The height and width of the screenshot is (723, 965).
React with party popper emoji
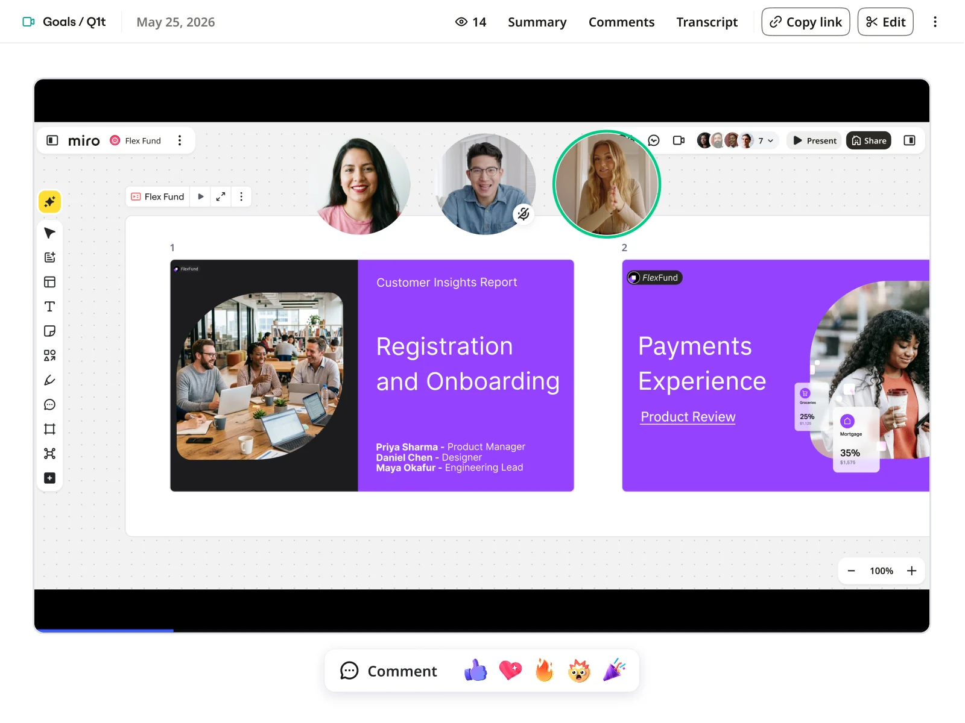[x=614, y=671]
